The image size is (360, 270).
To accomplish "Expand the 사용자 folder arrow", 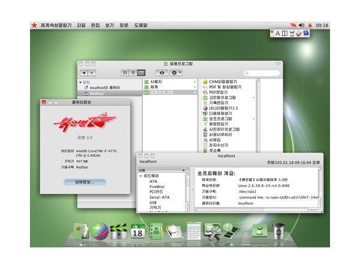I will [194, 82].
